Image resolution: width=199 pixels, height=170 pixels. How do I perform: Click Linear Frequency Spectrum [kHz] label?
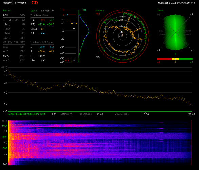(x=27, y=114)
